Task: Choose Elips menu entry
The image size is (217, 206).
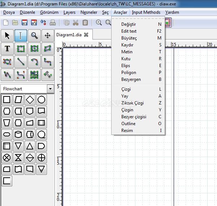Action: [x=138, y=66]
